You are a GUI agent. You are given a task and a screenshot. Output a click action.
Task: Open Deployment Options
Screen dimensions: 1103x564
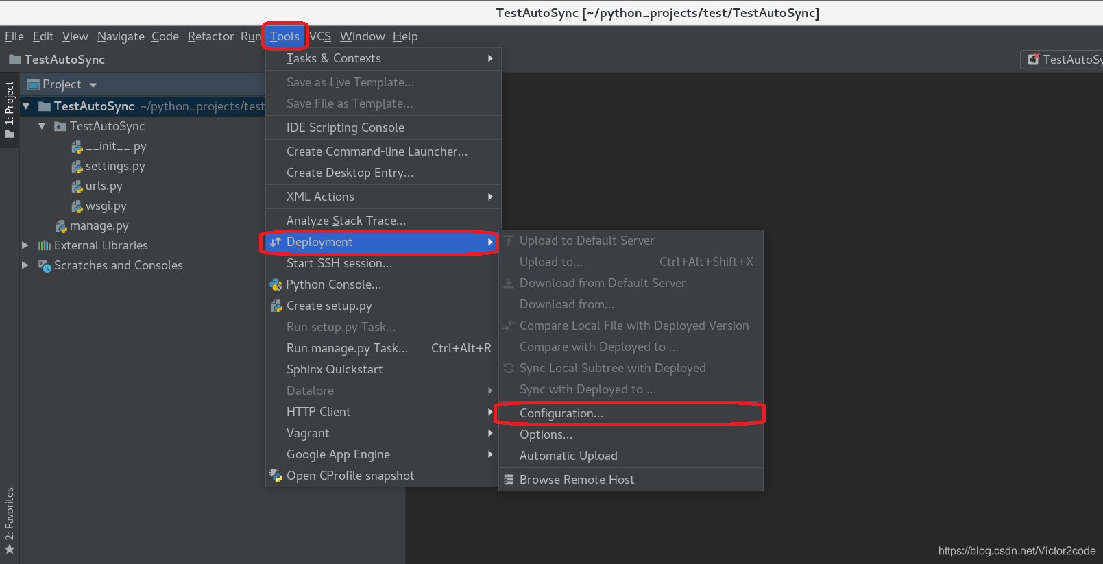631,434
